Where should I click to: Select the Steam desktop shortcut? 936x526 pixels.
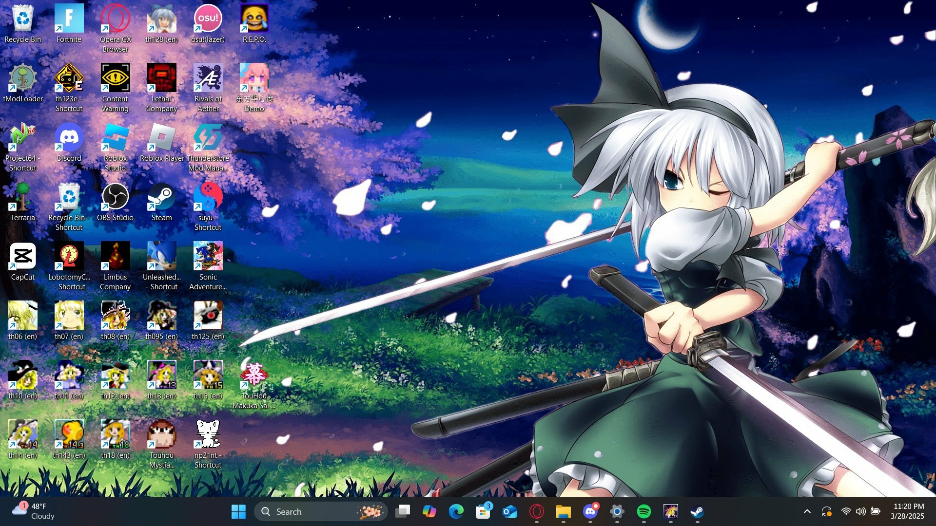(162, 202)
